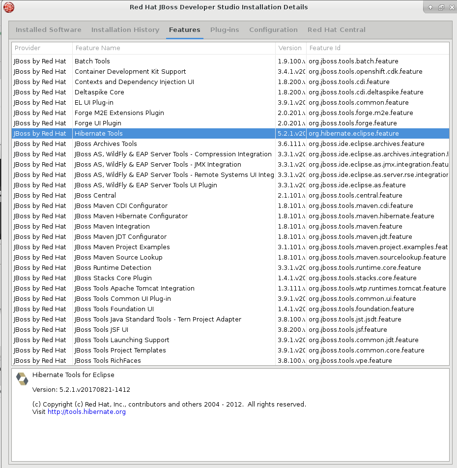The image size is (457, 468).
Task: Select the EL UI Plug-in feature
Action: tap(230, 103)
